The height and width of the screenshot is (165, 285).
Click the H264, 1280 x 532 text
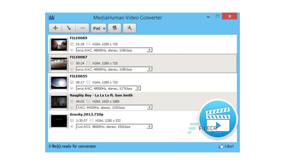click(108, 120)
